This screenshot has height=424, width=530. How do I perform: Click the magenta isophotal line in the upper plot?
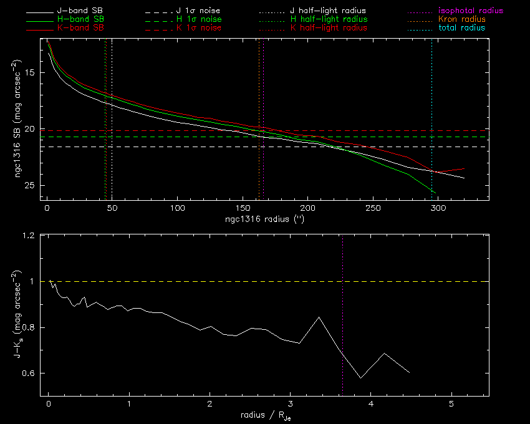pos(263,118)
